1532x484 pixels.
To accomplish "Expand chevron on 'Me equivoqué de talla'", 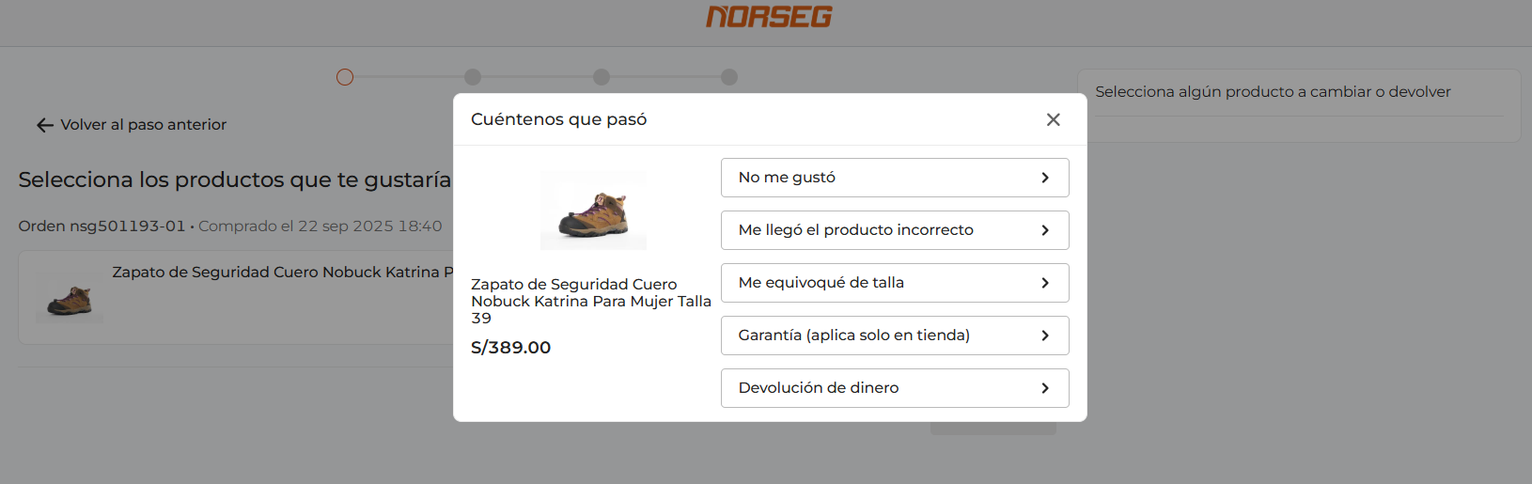I will [x=1044, y=283].
